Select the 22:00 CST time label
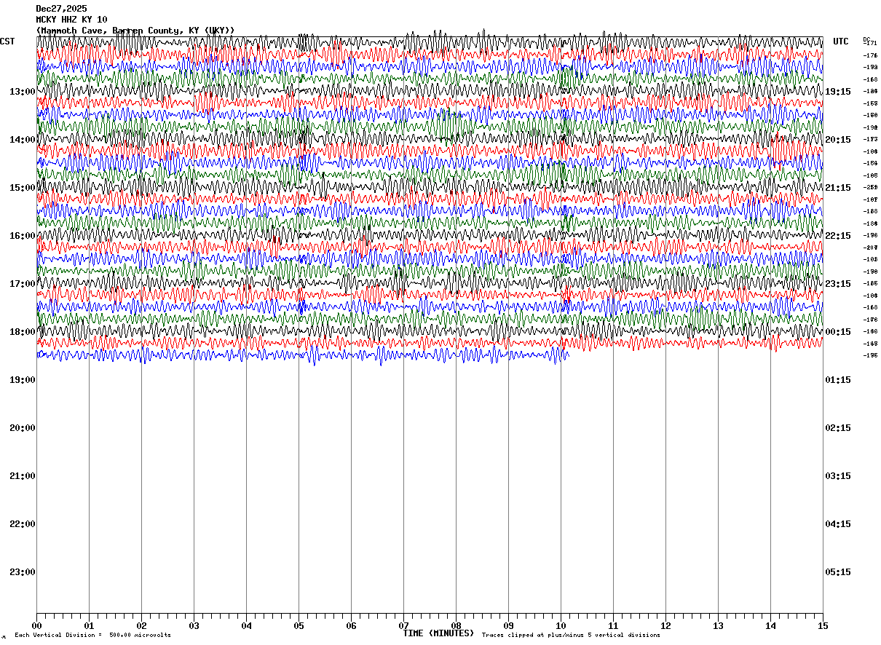This screenshot has width=881, height=645. click(x=23, y=524)
